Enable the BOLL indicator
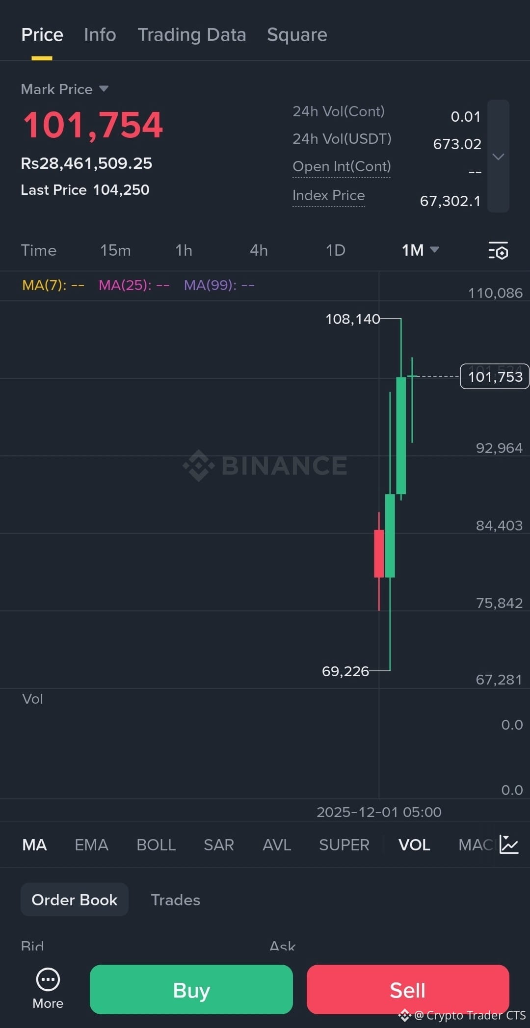 point(156,844)
